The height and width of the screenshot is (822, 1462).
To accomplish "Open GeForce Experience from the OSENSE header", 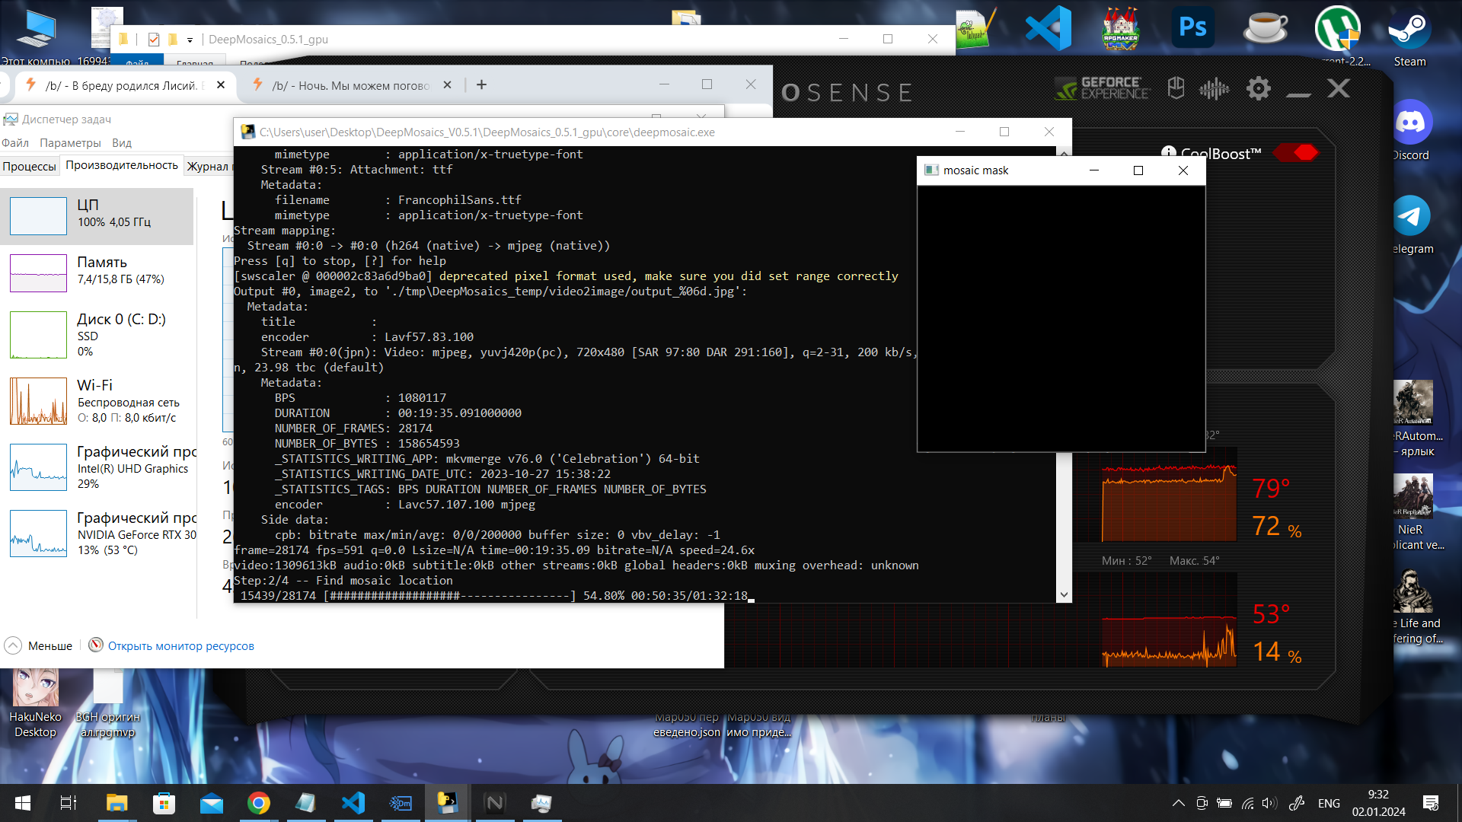I will coord(1103,89).
